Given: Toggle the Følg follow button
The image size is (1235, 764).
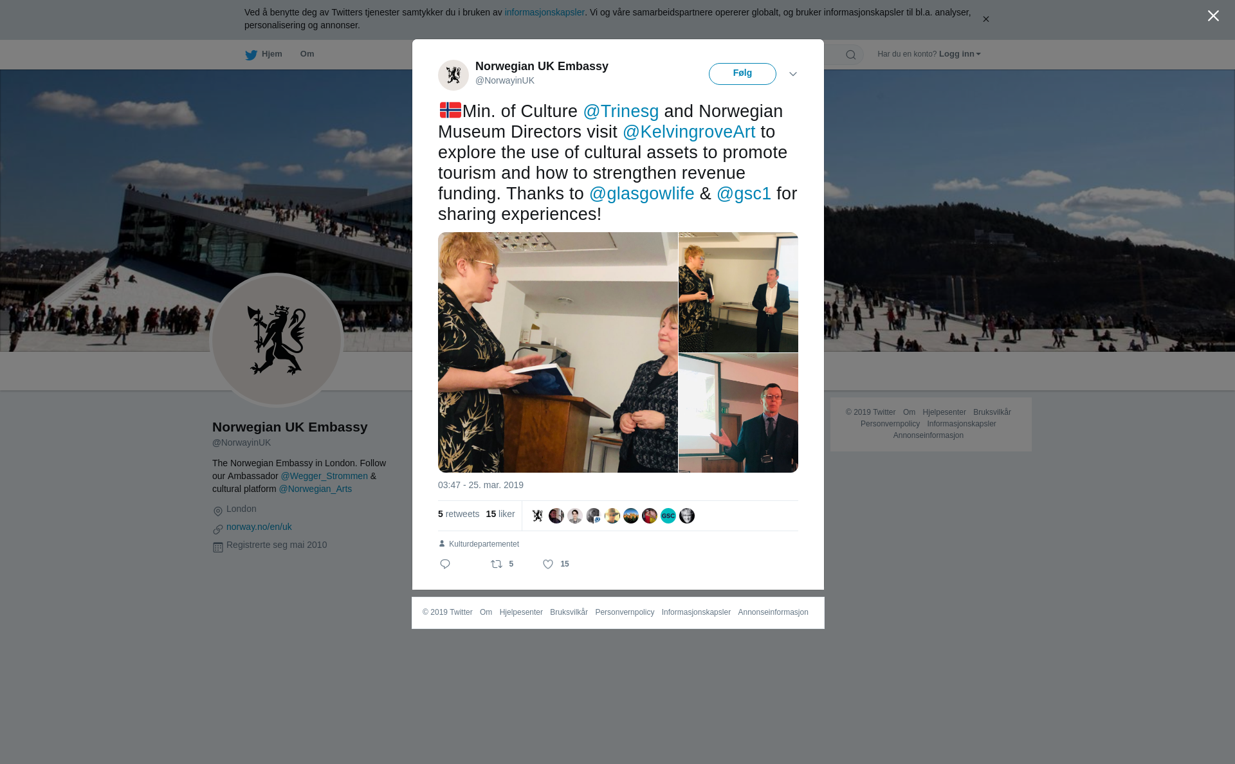Looking at the screenshot, I should click(x=742, y=74).
